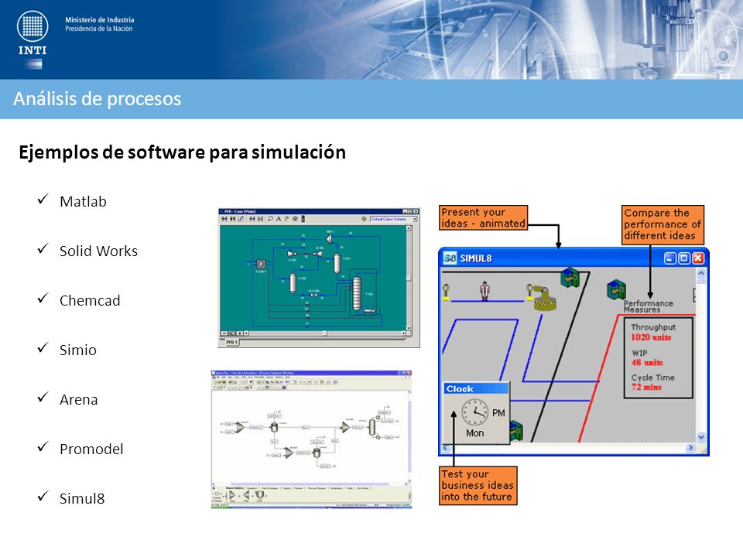Click the VLV-100 valve in PFD diagram
The width and height of the screenshot is (743, 557).
[x=313, y=295]
